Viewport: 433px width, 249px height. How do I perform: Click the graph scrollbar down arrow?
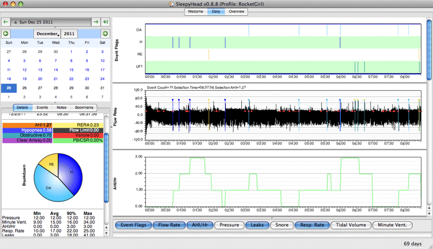429,214
